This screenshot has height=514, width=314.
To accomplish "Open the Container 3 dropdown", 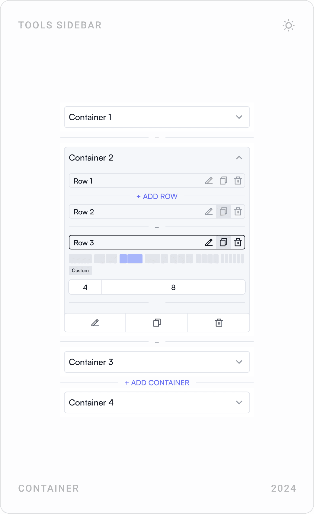I will (x=239, y=362).
